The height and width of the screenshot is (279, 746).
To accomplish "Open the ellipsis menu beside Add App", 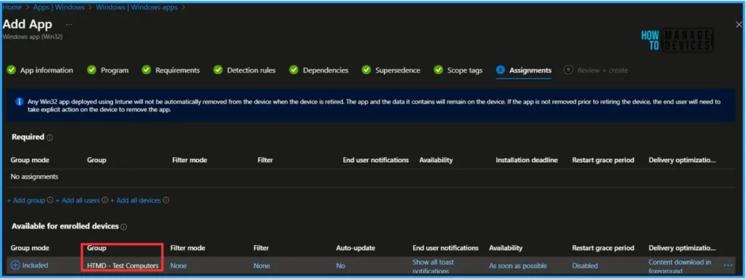I will coord(69,24).
